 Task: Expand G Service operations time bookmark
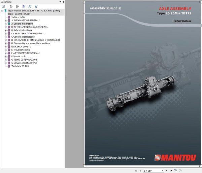coord(6,63)
